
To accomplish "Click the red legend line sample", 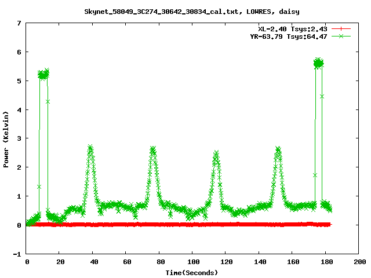I will tap(341, 29).
